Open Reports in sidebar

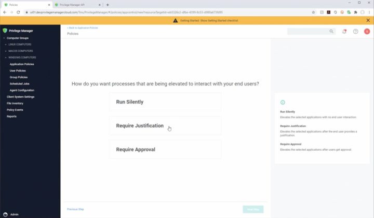(11, 117)
